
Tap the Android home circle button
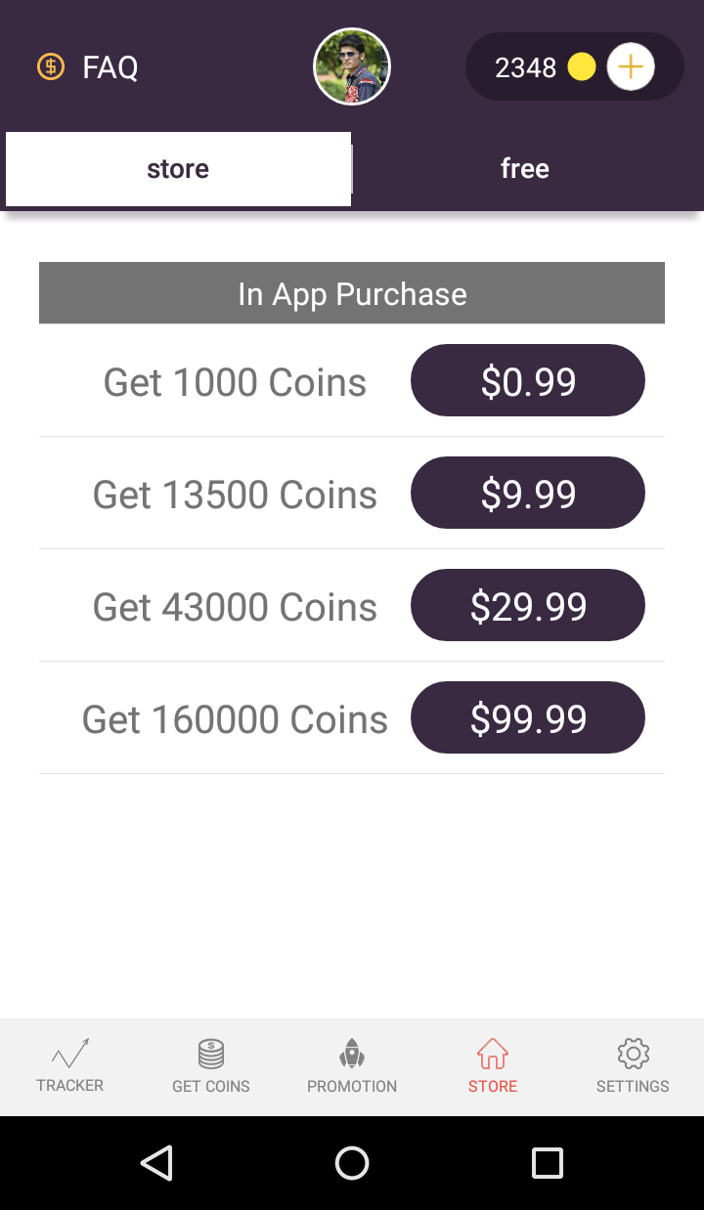click(352, 1163)
